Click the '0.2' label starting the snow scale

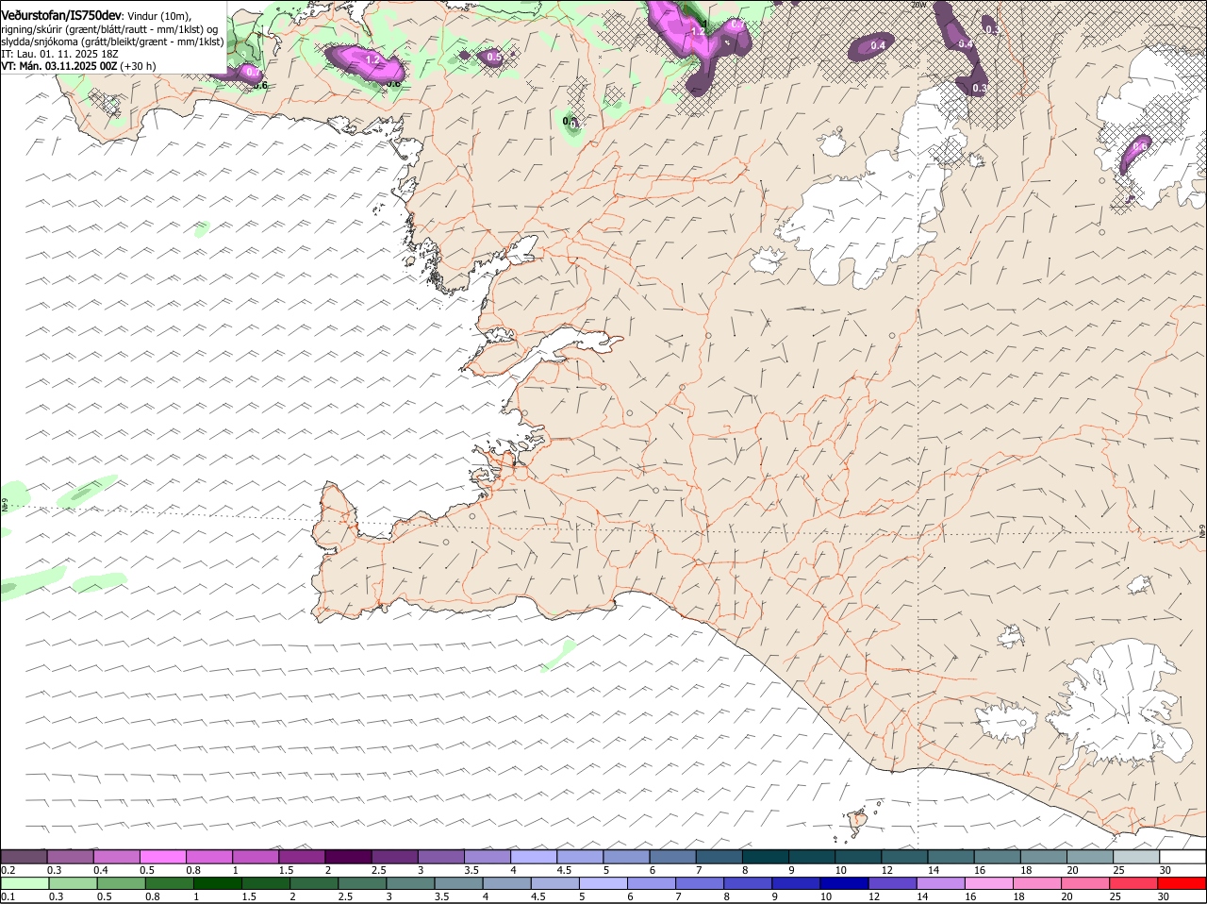tap(8, 870)
